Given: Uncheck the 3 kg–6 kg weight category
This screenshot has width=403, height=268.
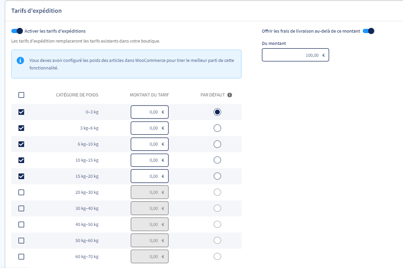Looking at the screenshot, I should [x=21, y=128].
